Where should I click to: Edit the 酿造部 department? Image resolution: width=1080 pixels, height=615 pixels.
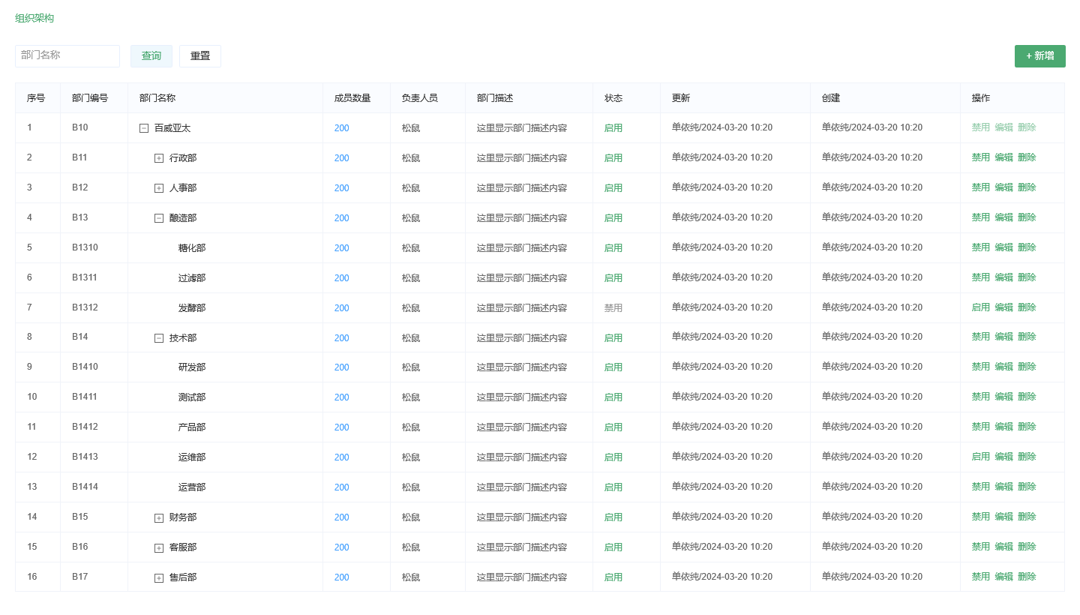[1003, 217]
